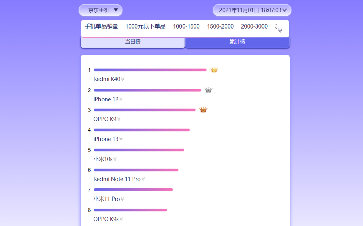
Task: Select the 1500-2000 price range
Action: click(220, 26)
